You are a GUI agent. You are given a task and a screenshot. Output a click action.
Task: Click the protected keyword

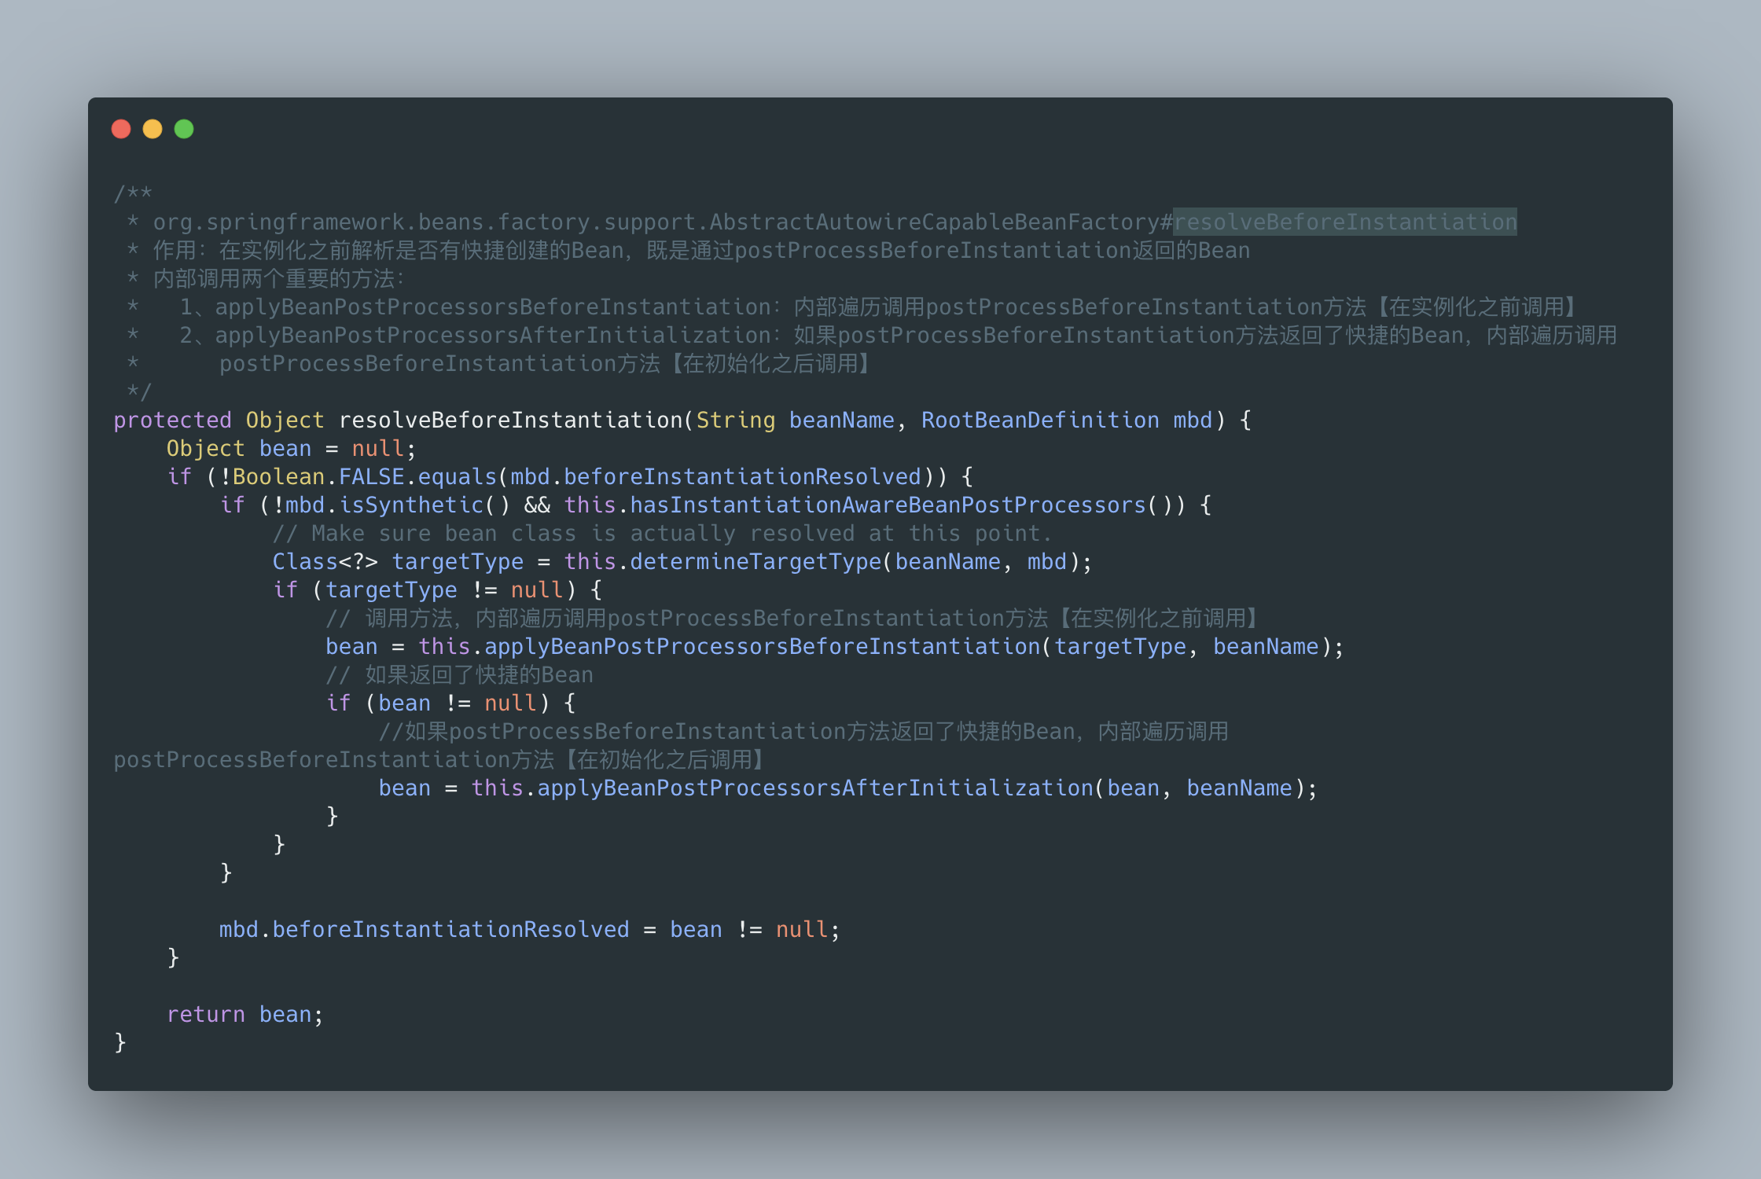[x=172, y=420]
